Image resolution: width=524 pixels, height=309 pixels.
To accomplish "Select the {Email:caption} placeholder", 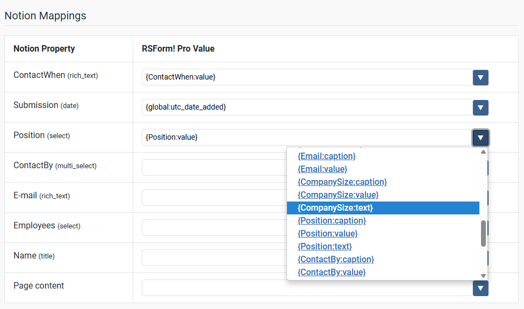I will coord(326,156).
